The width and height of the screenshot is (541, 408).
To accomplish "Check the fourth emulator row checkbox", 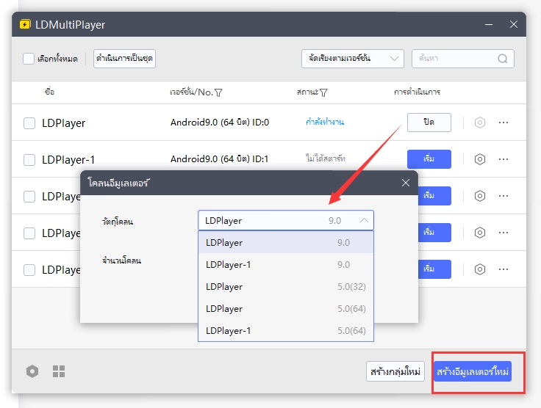I will tap(29, 233).
